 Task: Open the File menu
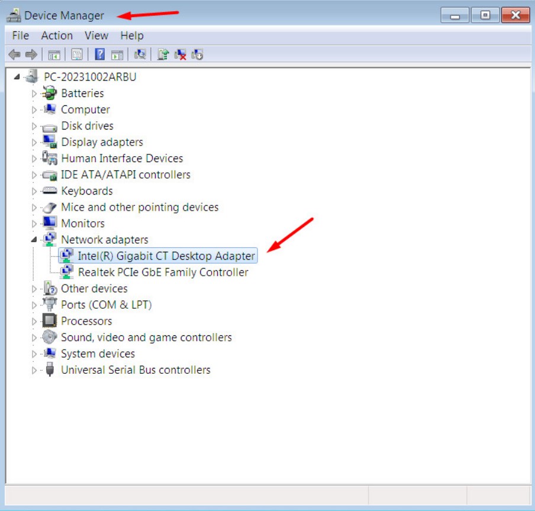point(21,35)
